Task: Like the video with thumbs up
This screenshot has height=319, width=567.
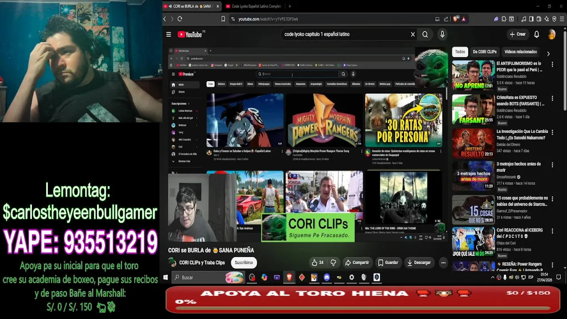Action: pos(318,262)
